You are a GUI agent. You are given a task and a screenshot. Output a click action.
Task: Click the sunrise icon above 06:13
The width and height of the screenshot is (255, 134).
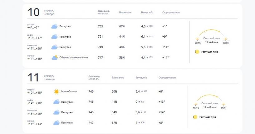point(195,104)
